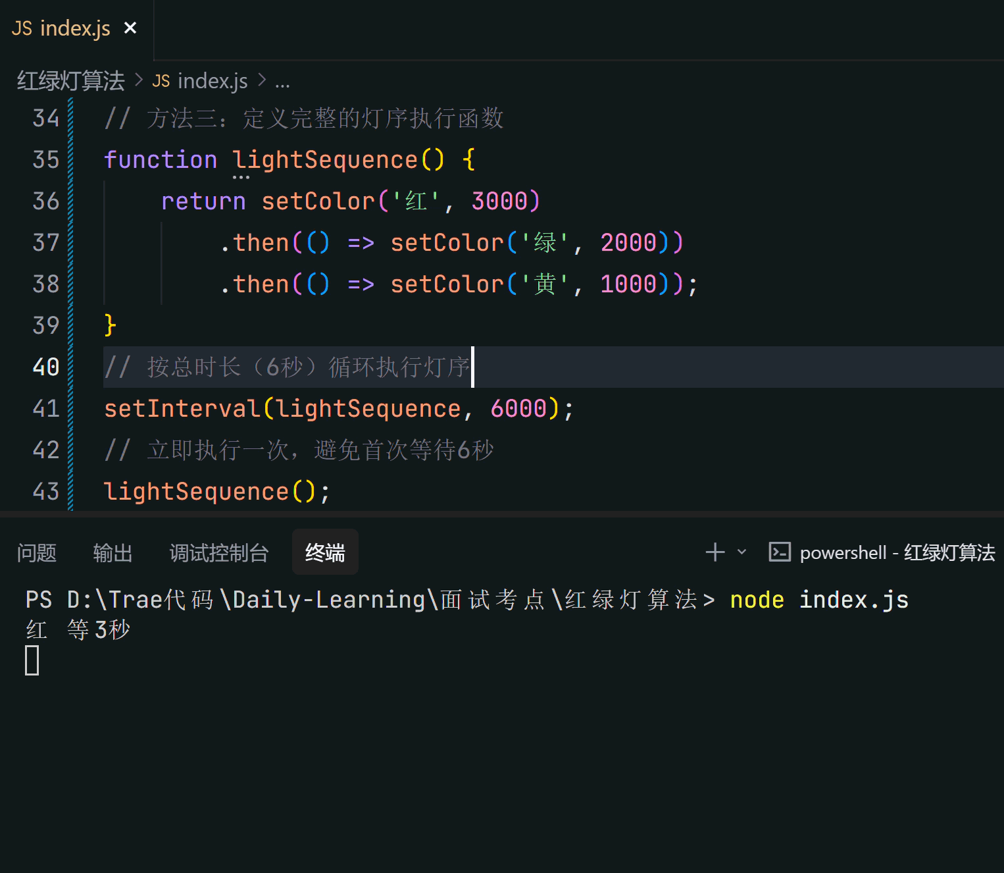
Task: Click value 2000 in setColor call
Action: (x=629, y=243)
